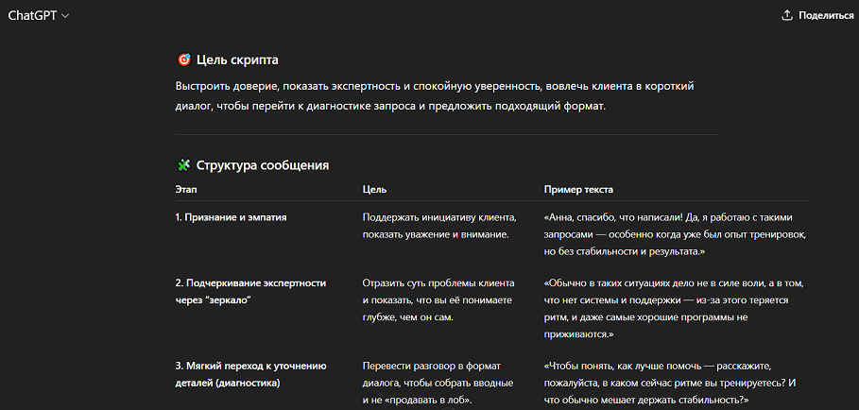Select the Цель column header in table

point(374,189)
